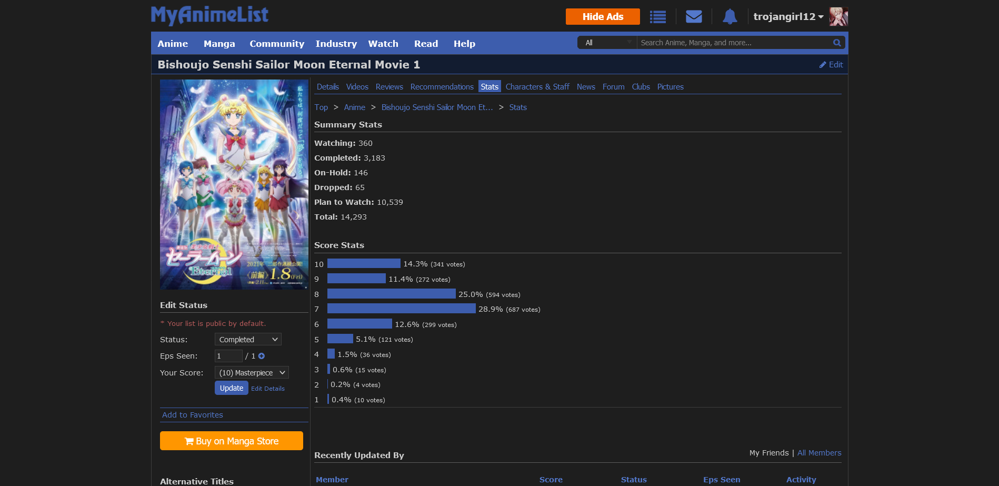
Task: Open the notifications bell icon
Action: pos(730,17)
